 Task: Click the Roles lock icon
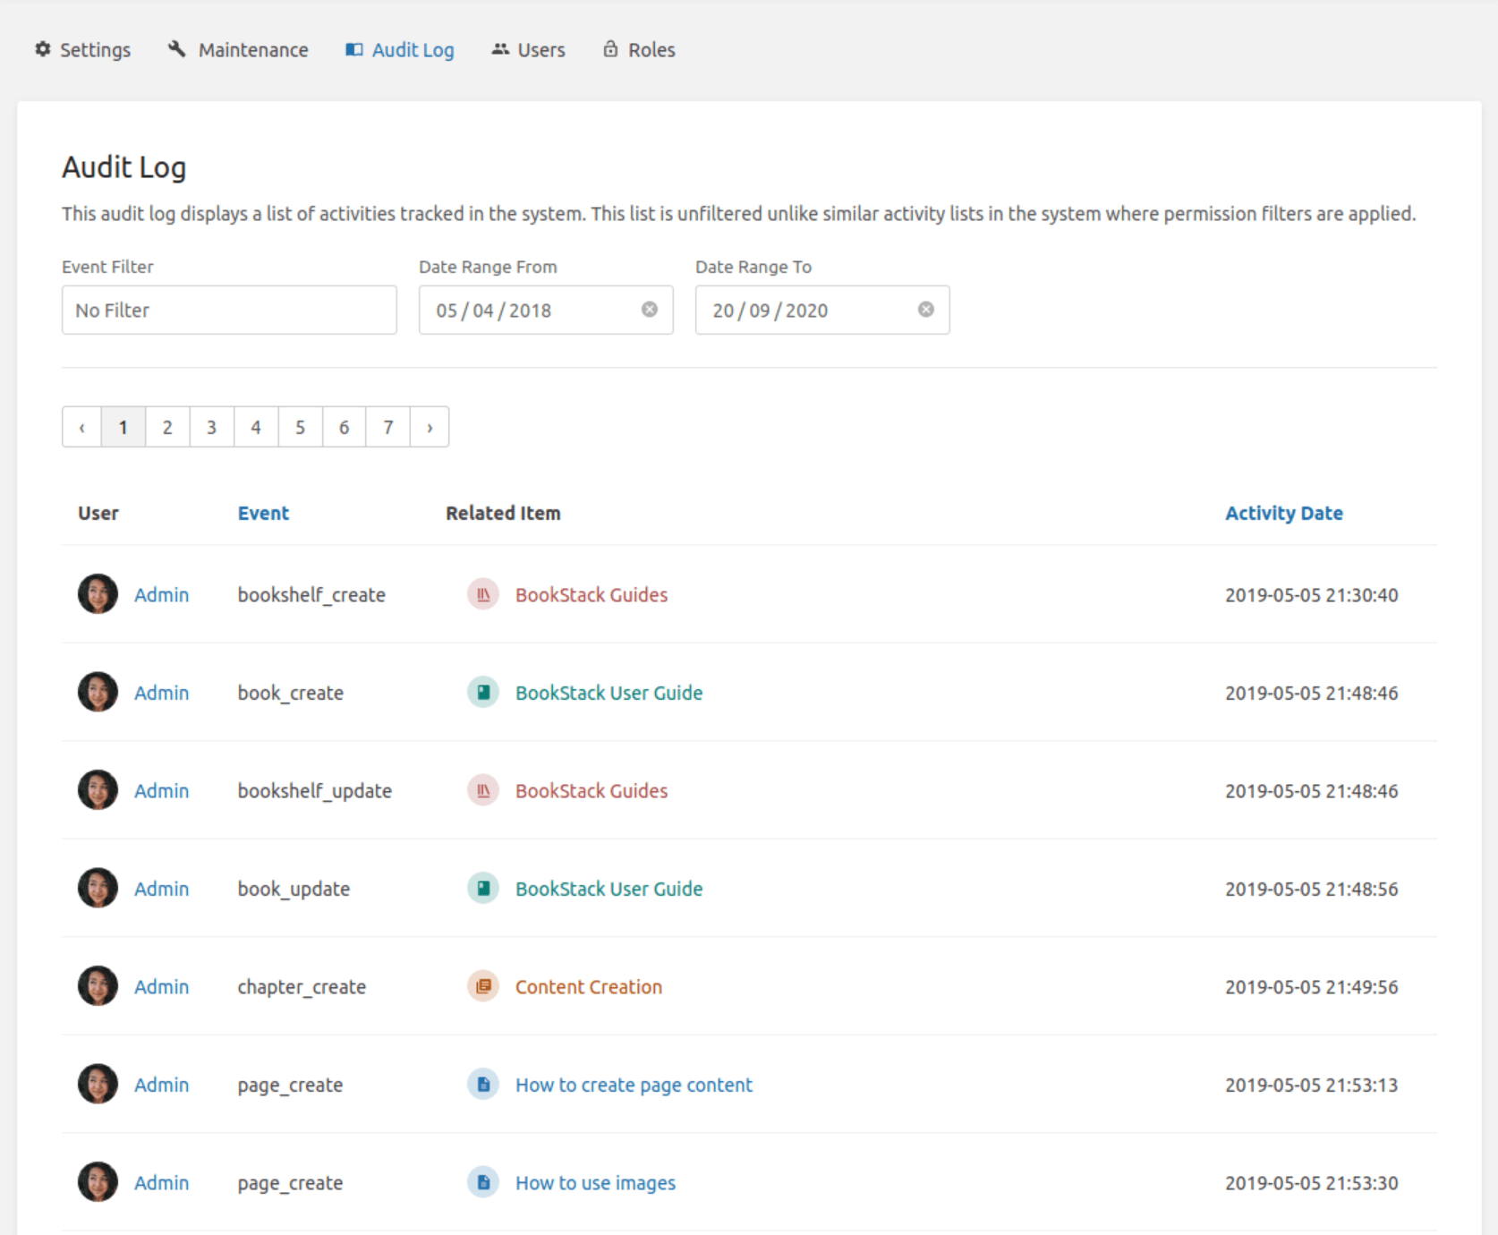click(610, 49)
